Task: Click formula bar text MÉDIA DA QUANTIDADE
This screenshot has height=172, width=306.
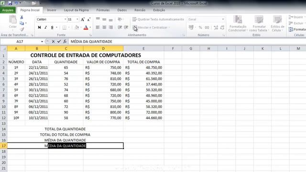Action: point(91,42)
